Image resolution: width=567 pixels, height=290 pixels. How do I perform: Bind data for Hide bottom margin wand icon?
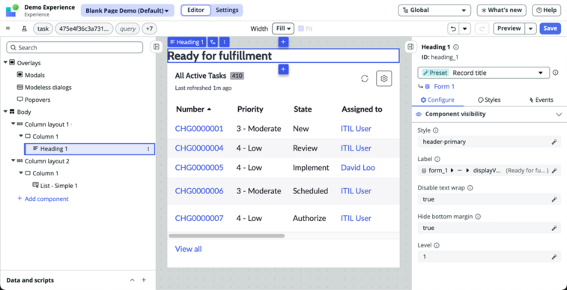(554, 228)
